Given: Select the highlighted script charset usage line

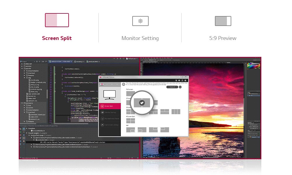Looking at the screenshot, I should pos(82,142).
